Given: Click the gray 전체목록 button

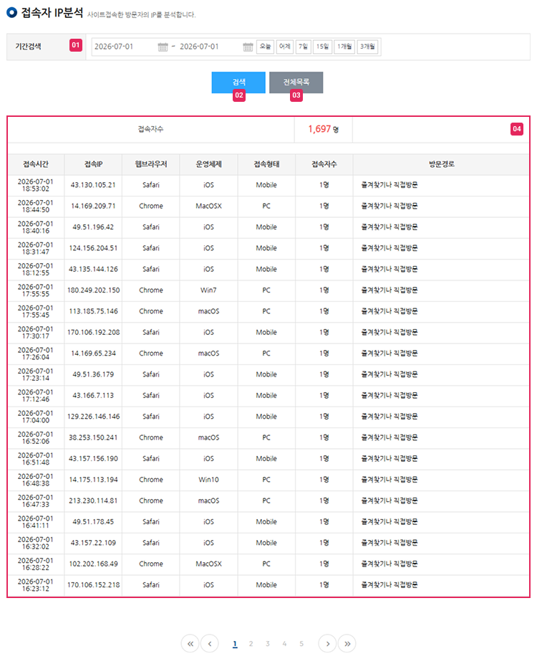Looking at the screenshot, I should coord(296,82).
